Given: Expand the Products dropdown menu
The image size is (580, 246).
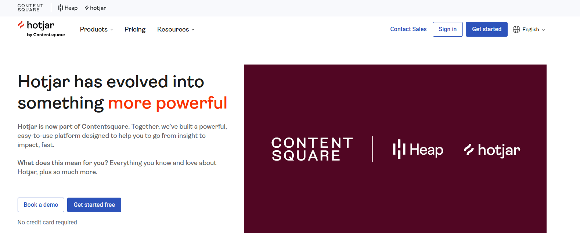Looking at the screenshot, I should pyautogui.click(x=97, y=29).
